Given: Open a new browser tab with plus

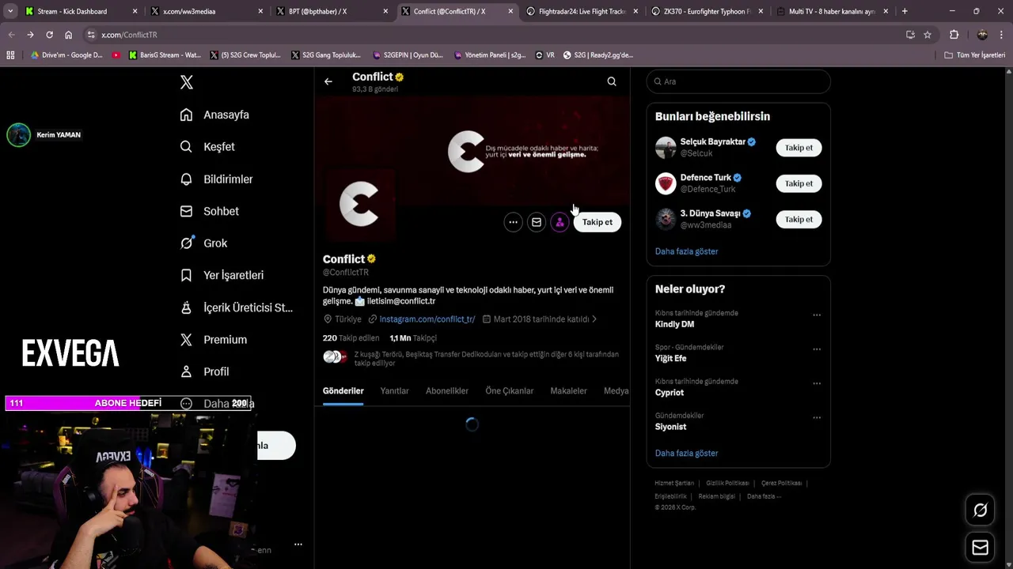Looking at the screenshot, I should click(905, 11).
